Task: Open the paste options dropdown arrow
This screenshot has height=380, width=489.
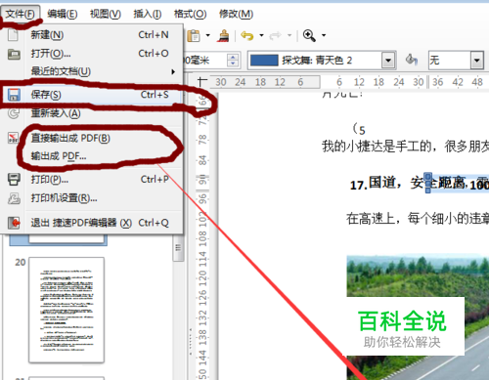Action: 207,35
